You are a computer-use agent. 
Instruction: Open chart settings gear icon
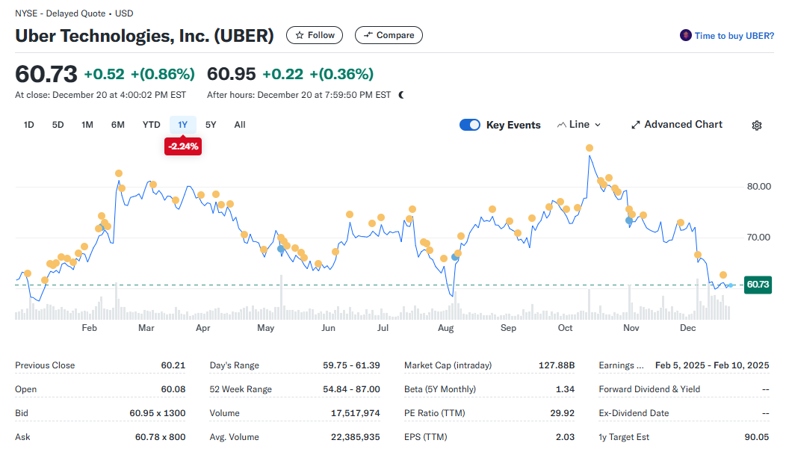click(x=756, y=126)
